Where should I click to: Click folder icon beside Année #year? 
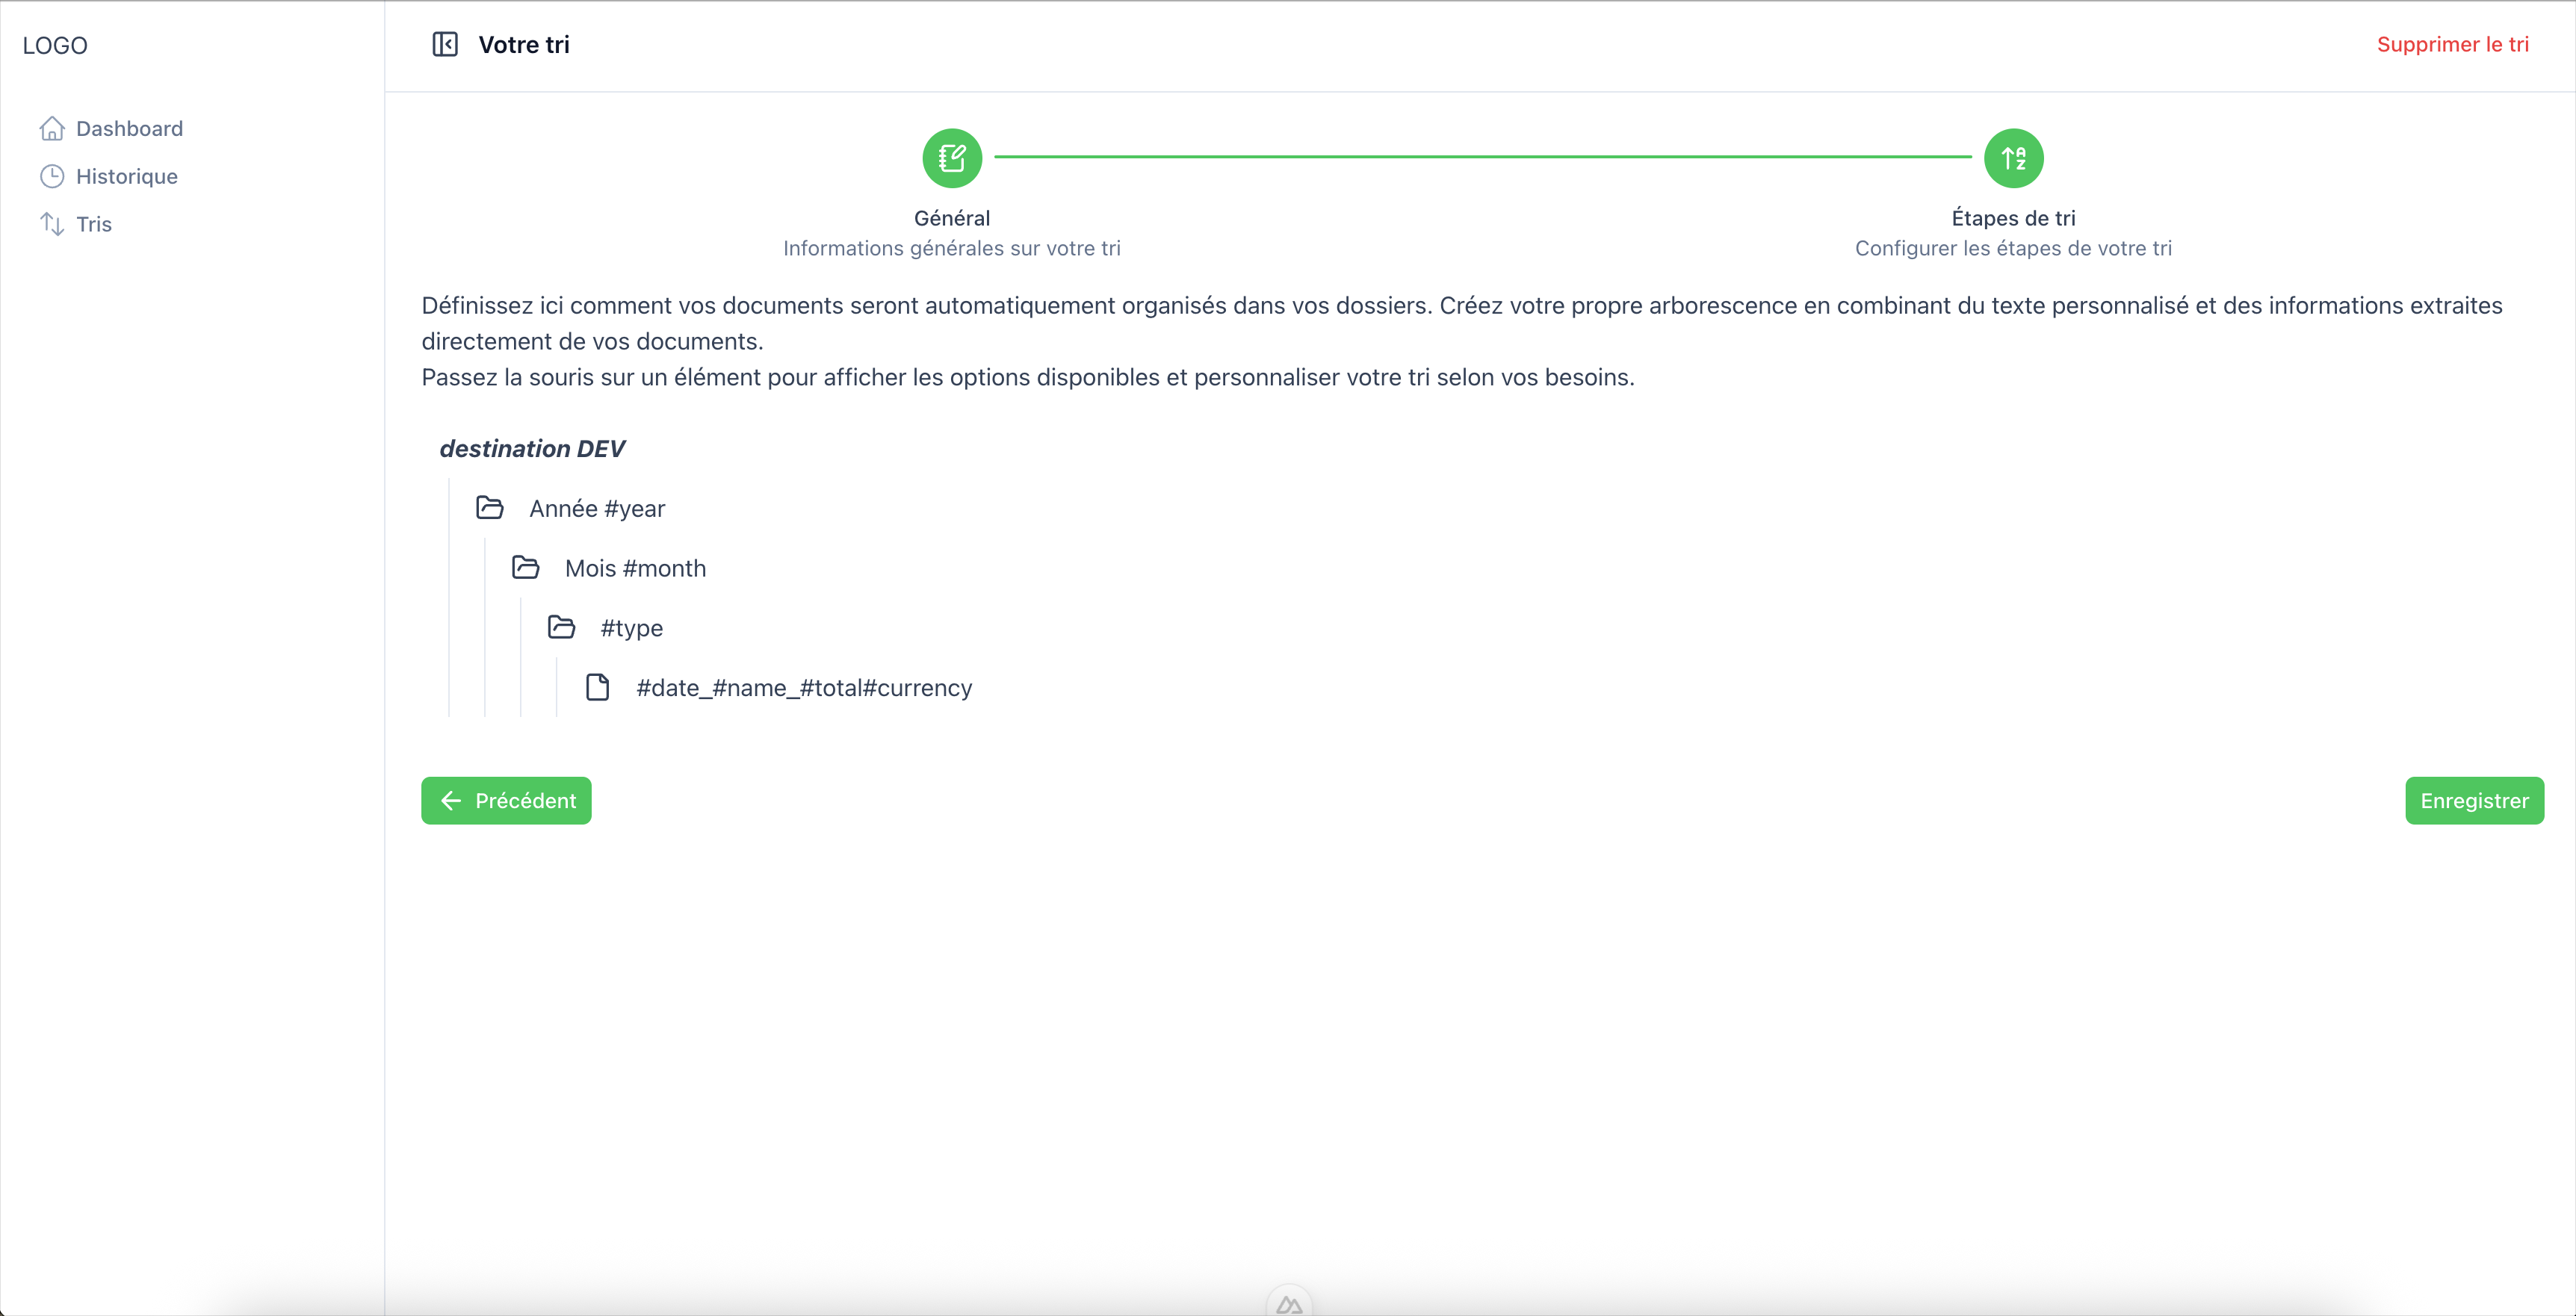tap(490, 508)
